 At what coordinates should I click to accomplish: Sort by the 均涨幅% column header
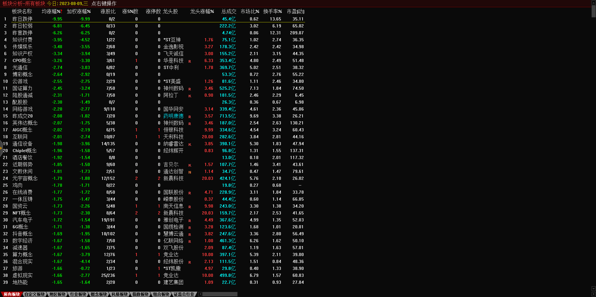[52, 11]
